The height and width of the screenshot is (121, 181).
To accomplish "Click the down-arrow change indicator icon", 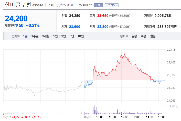I will 17,25.
